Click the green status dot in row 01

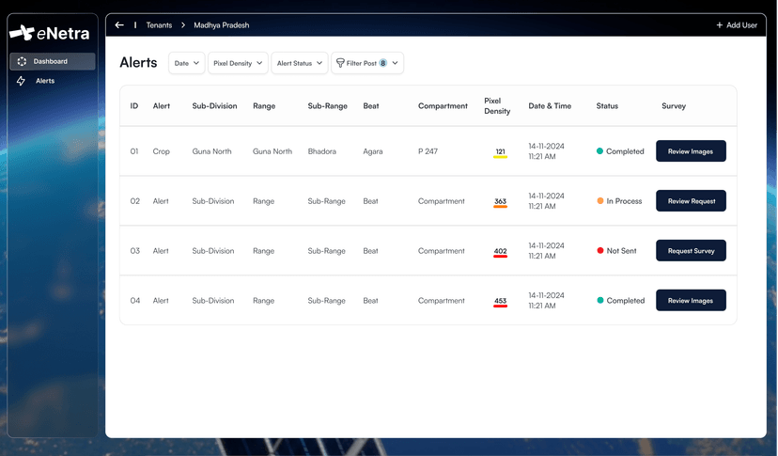(x=600, y=151)
